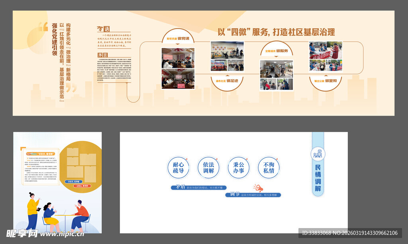Screen dimensions: 408x244
Task: Click the 不徇私情 circle badge
Action: click(269, 167)
